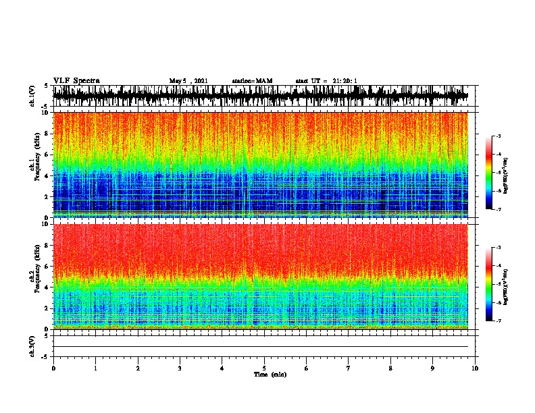
Task: Select the "start UT = 21:20: 1" text
Action: [326, 81]
